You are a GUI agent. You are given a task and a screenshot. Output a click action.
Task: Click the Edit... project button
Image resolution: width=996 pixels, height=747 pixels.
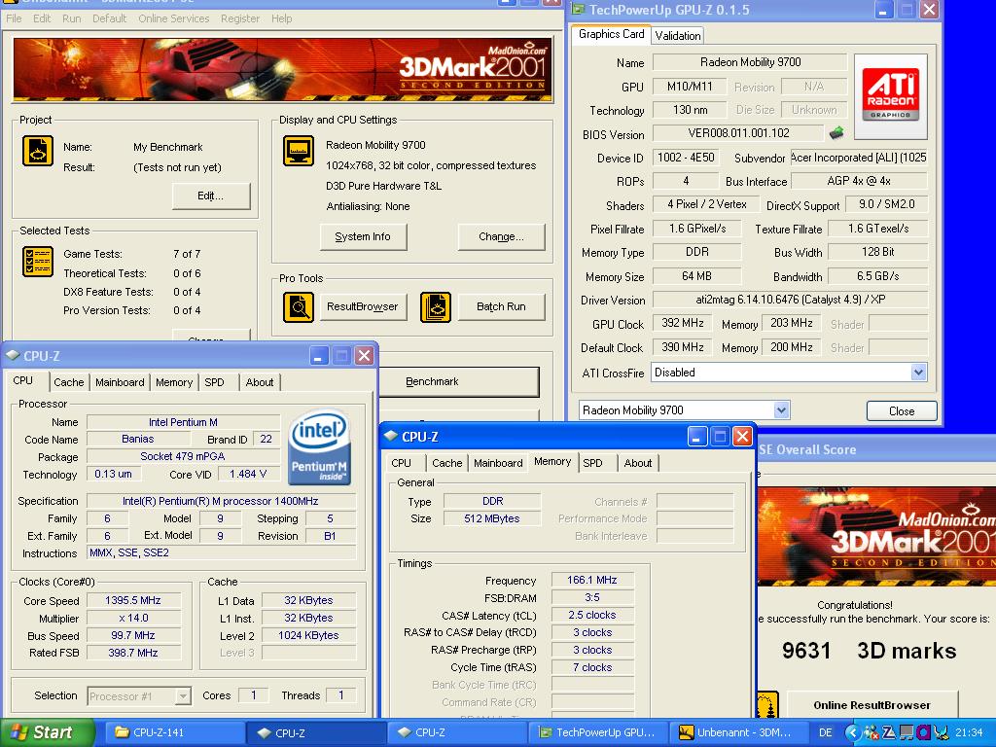(x=211, y=196)
